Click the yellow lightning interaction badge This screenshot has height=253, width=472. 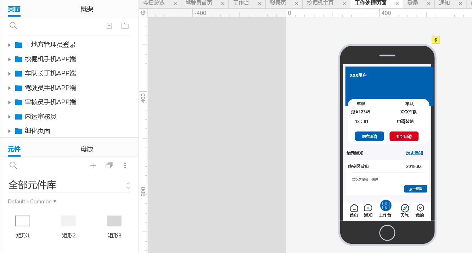[436, 40]
